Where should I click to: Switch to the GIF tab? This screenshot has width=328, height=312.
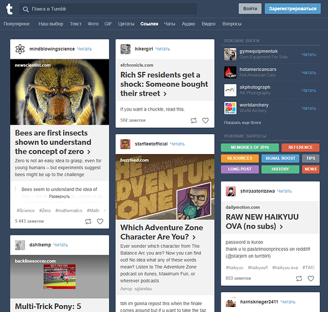108,24
